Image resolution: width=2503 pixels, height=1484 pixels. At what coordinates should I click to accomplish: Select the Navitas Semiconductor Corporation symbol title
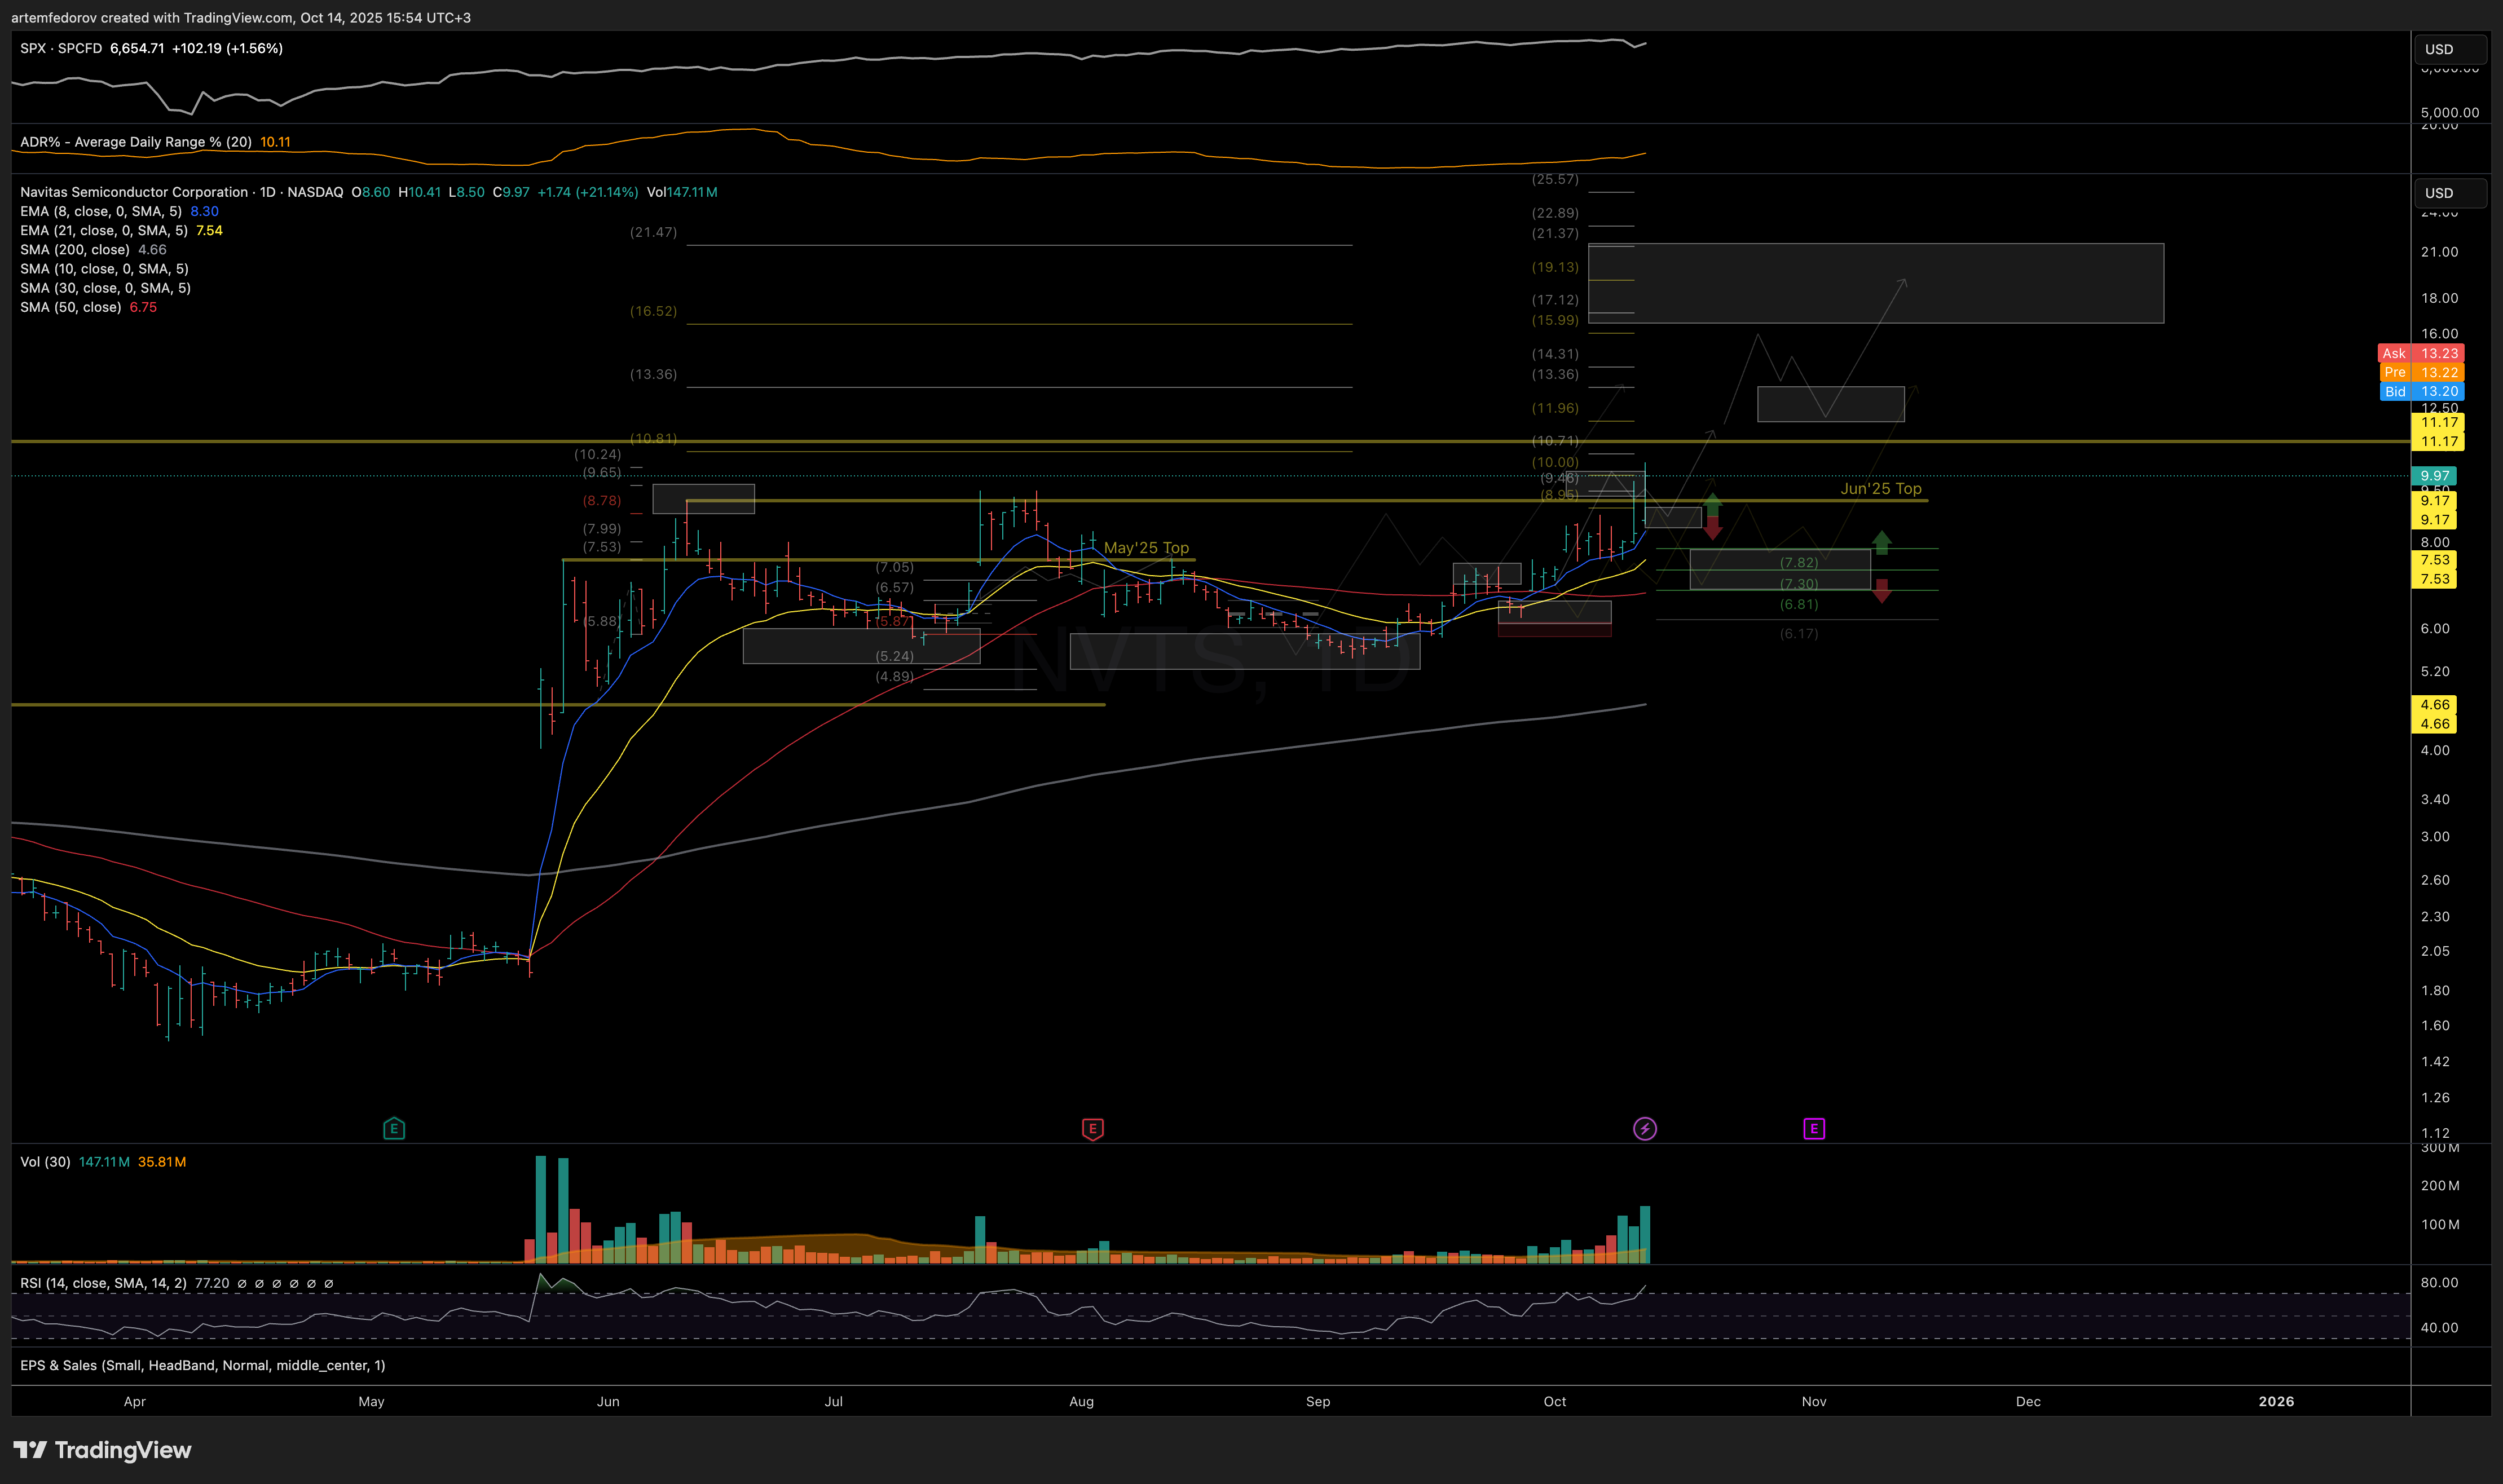coord(134,192)
